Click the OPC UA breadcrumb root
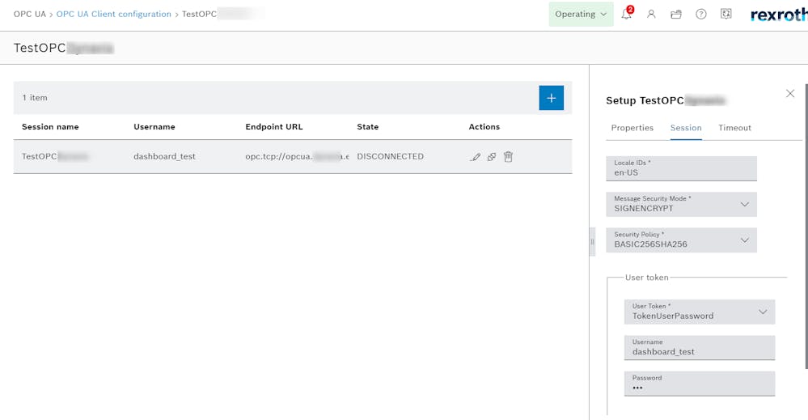The width and height of the screenshot is (808, 420). tap(29, 15)
